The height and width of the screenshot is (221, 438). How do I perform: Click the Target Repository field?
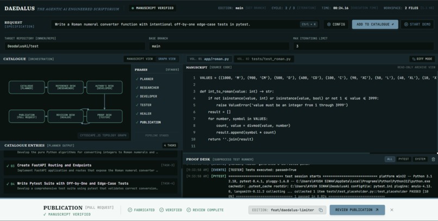(x=74, y=46)
